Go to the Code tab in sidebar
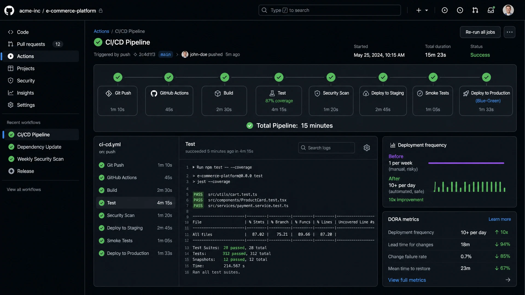 (x=40, y=32)
